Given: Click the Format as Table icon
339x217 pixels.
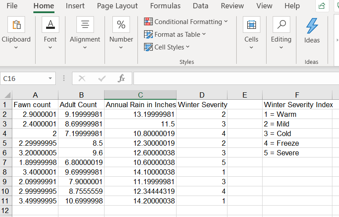Looking at the screenshot, I should [148, 34].
